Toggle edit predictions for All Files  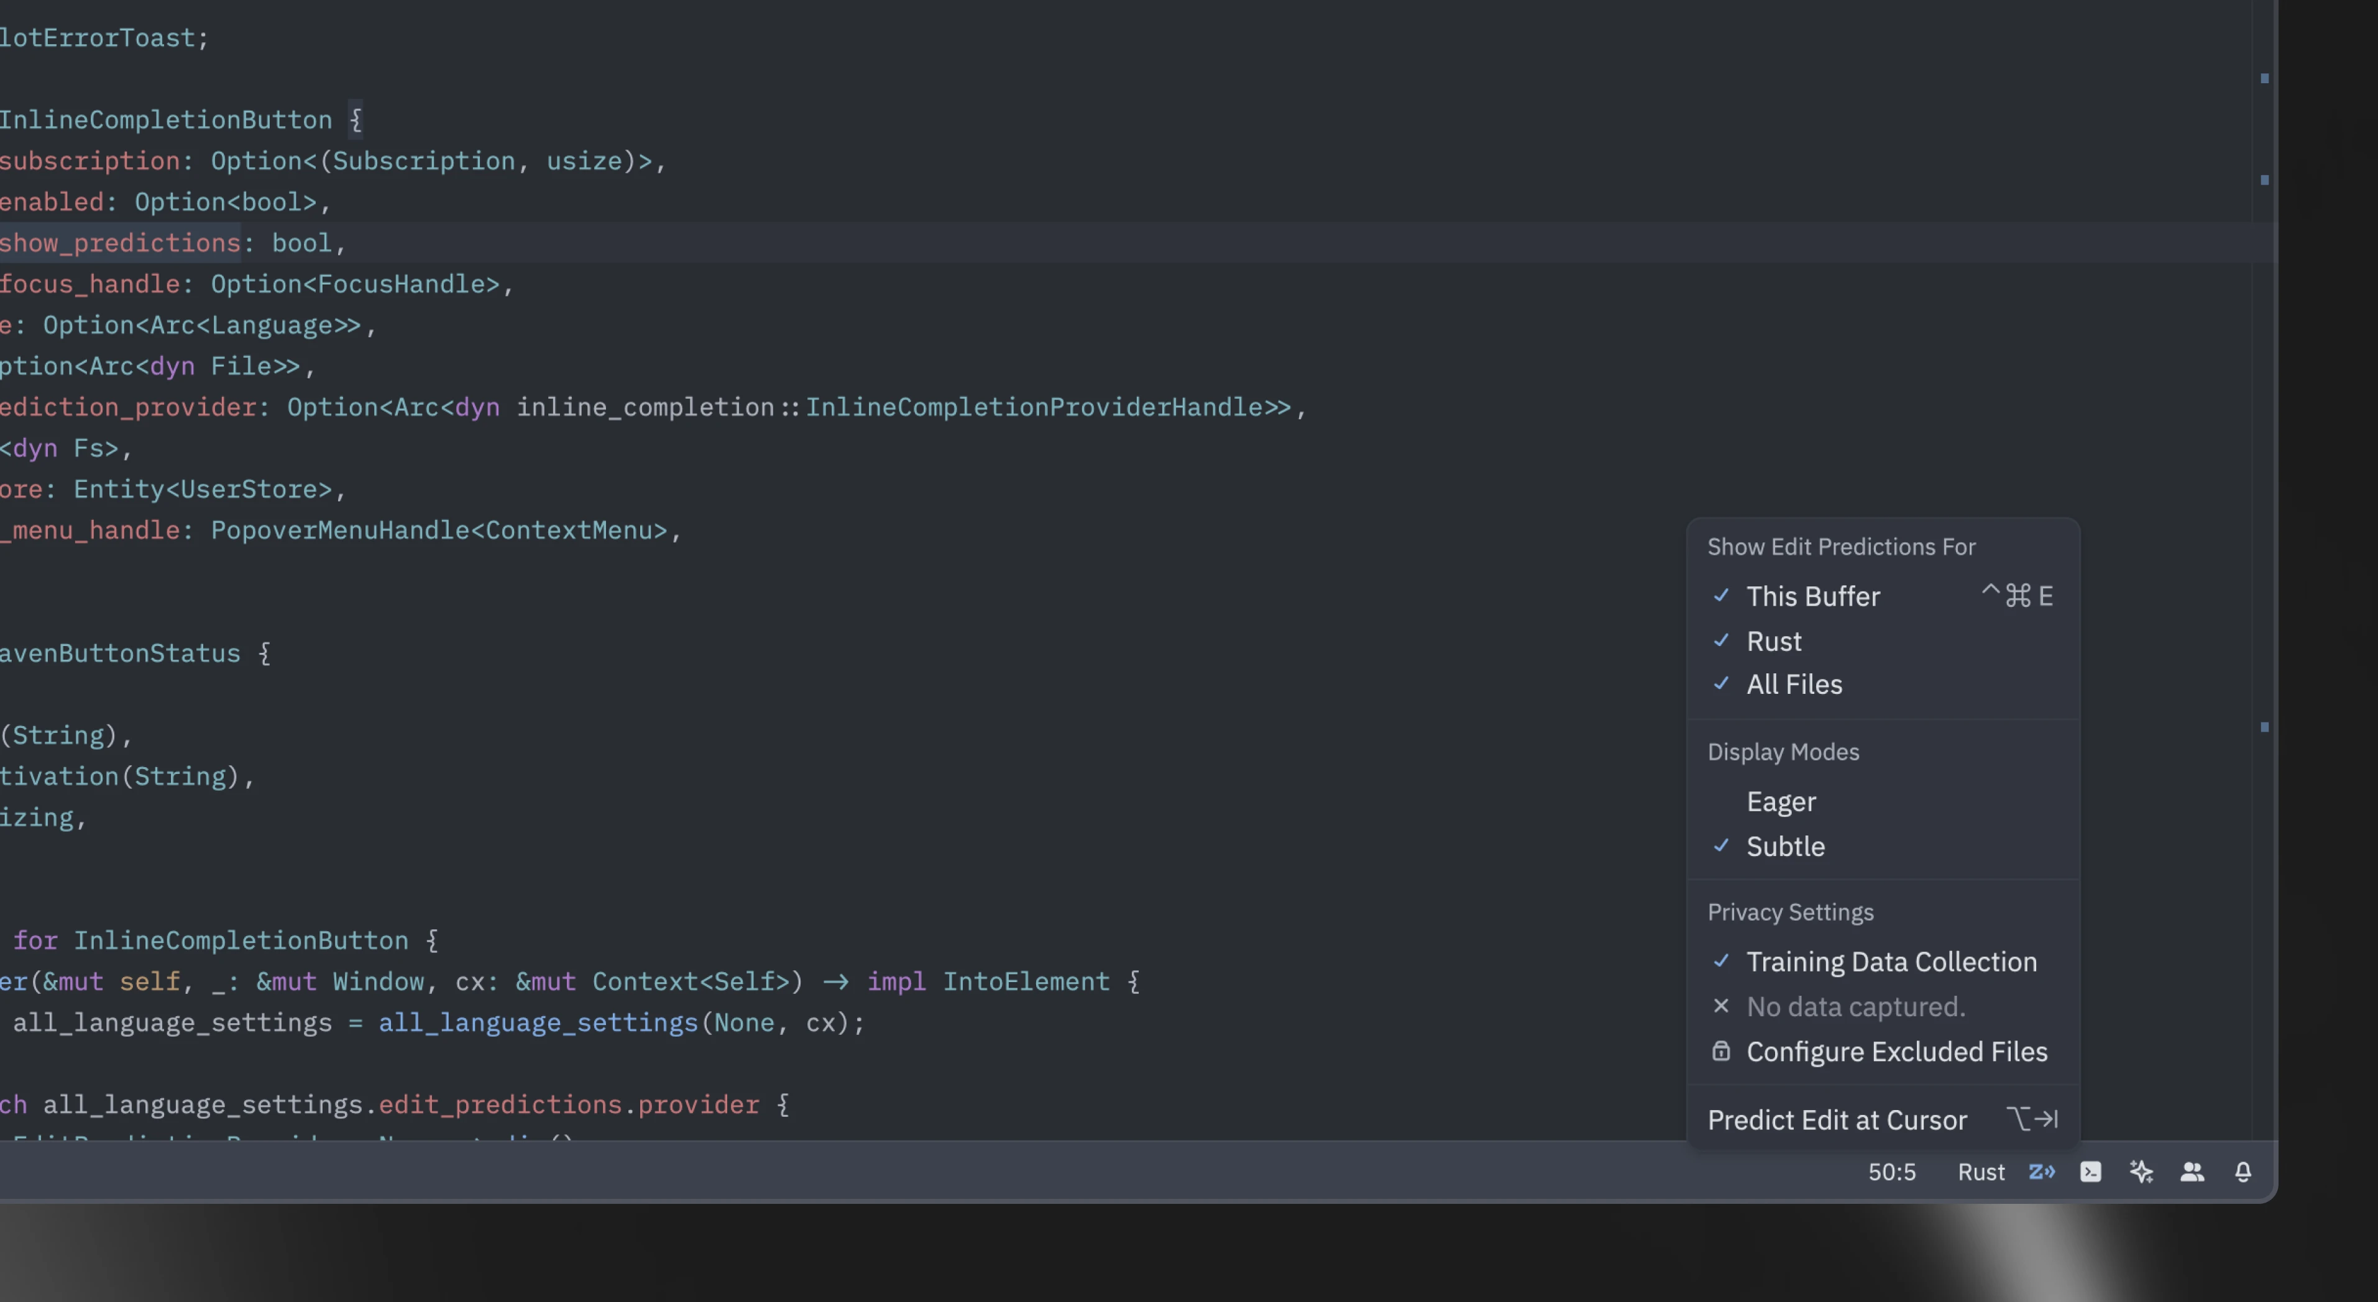(x=1794, y=685)
